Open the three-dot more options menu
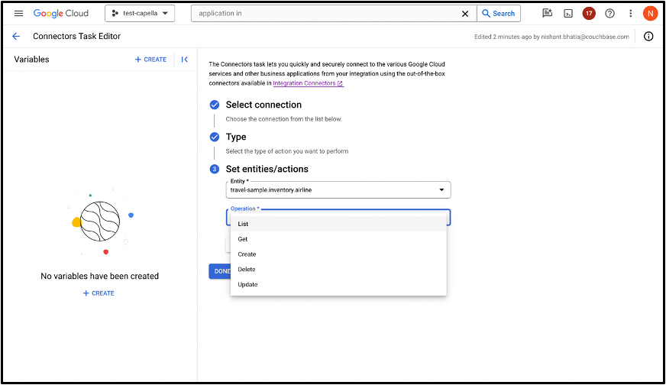Image resolution: width=666 pixels, height=385 pixels. (630, 14)
